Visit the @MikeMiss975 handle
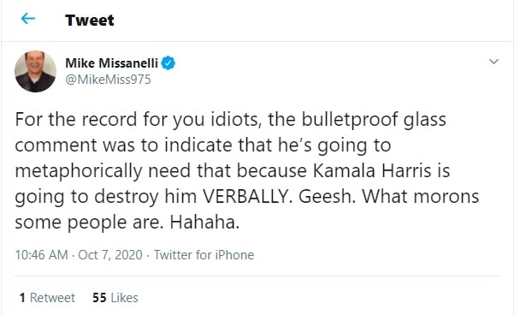This screenshot has width=514, height=315. pos(108,80)
